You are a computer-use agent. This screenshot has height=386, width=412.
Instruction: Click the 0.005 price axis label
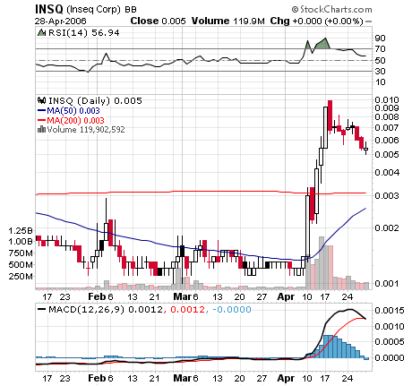[387, 154]
